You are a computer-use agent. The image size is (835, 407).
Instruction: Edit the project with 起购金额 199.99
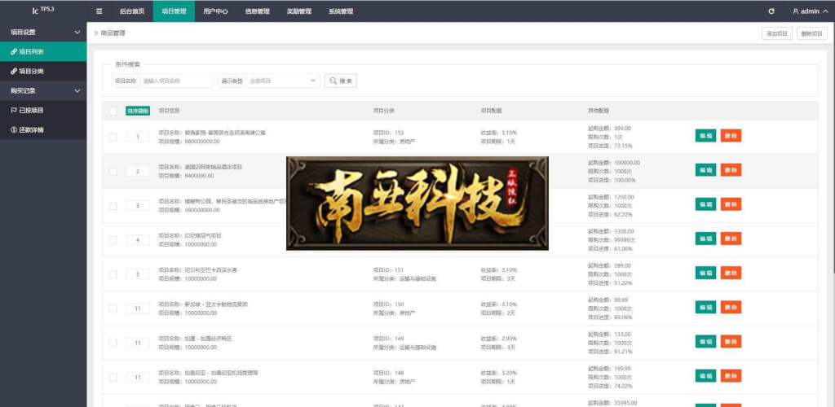705,375
